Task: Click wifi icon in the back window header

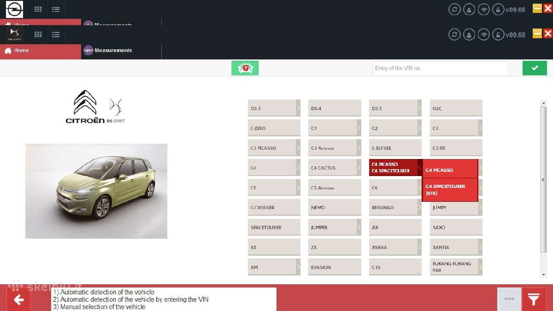Action: [x=483, y=9]
